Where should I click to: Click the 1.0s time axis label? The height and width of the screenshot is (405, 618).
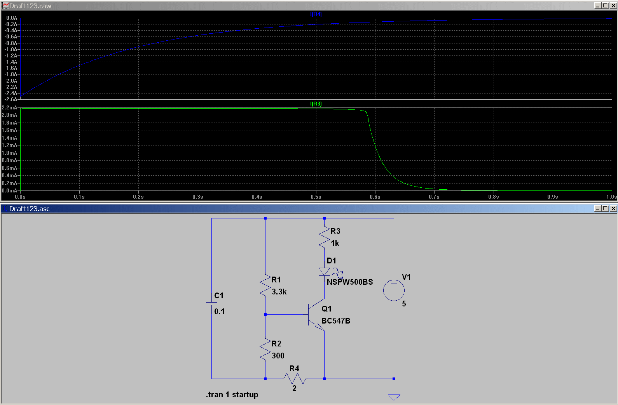click(612, 197)
